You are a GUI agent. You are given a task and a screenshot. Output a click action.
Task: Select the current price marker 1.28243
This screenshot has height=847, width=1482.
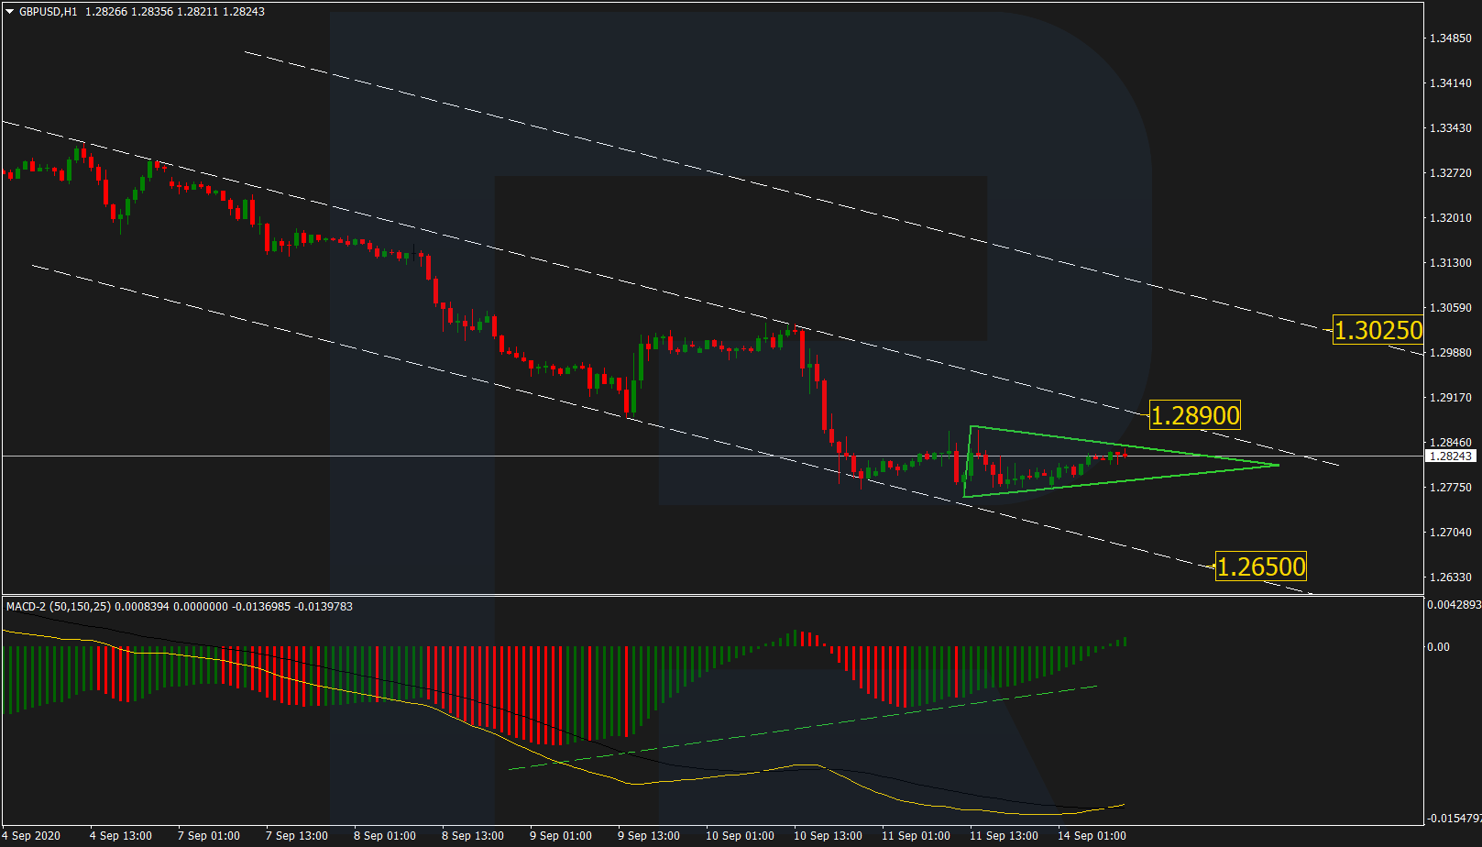(1451, 456)
